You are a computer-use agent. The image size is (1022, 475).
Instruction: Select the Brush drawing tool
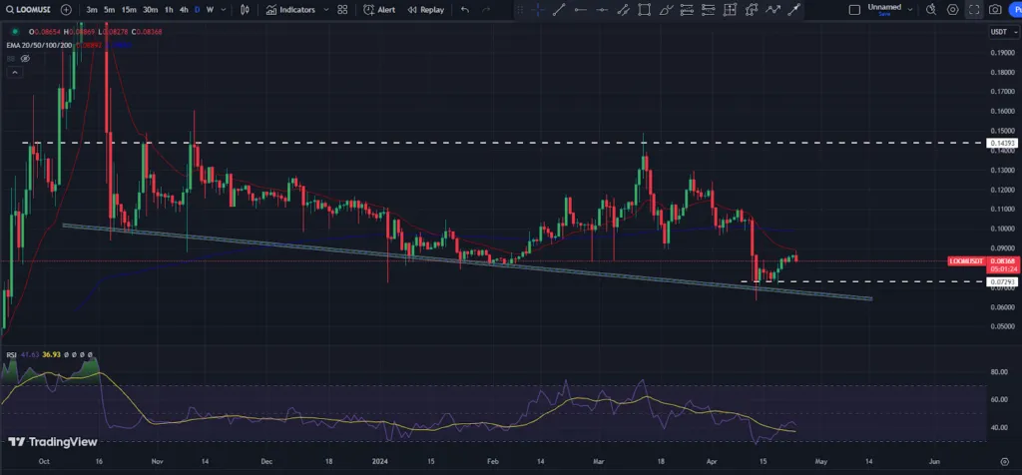point(666,10)
